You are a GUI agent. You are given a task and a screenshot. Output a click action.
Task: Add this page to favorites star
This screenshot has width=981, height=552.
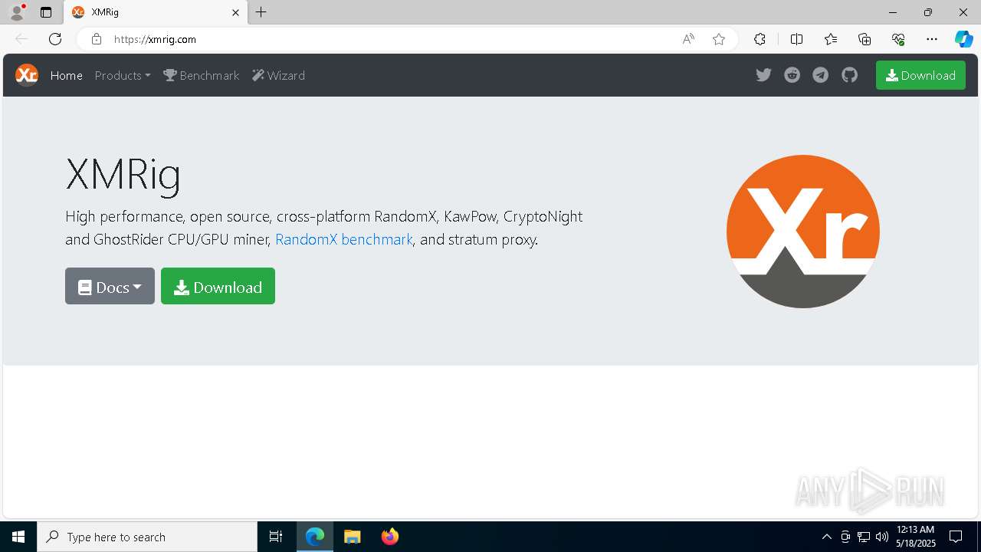tap(719, 39)
